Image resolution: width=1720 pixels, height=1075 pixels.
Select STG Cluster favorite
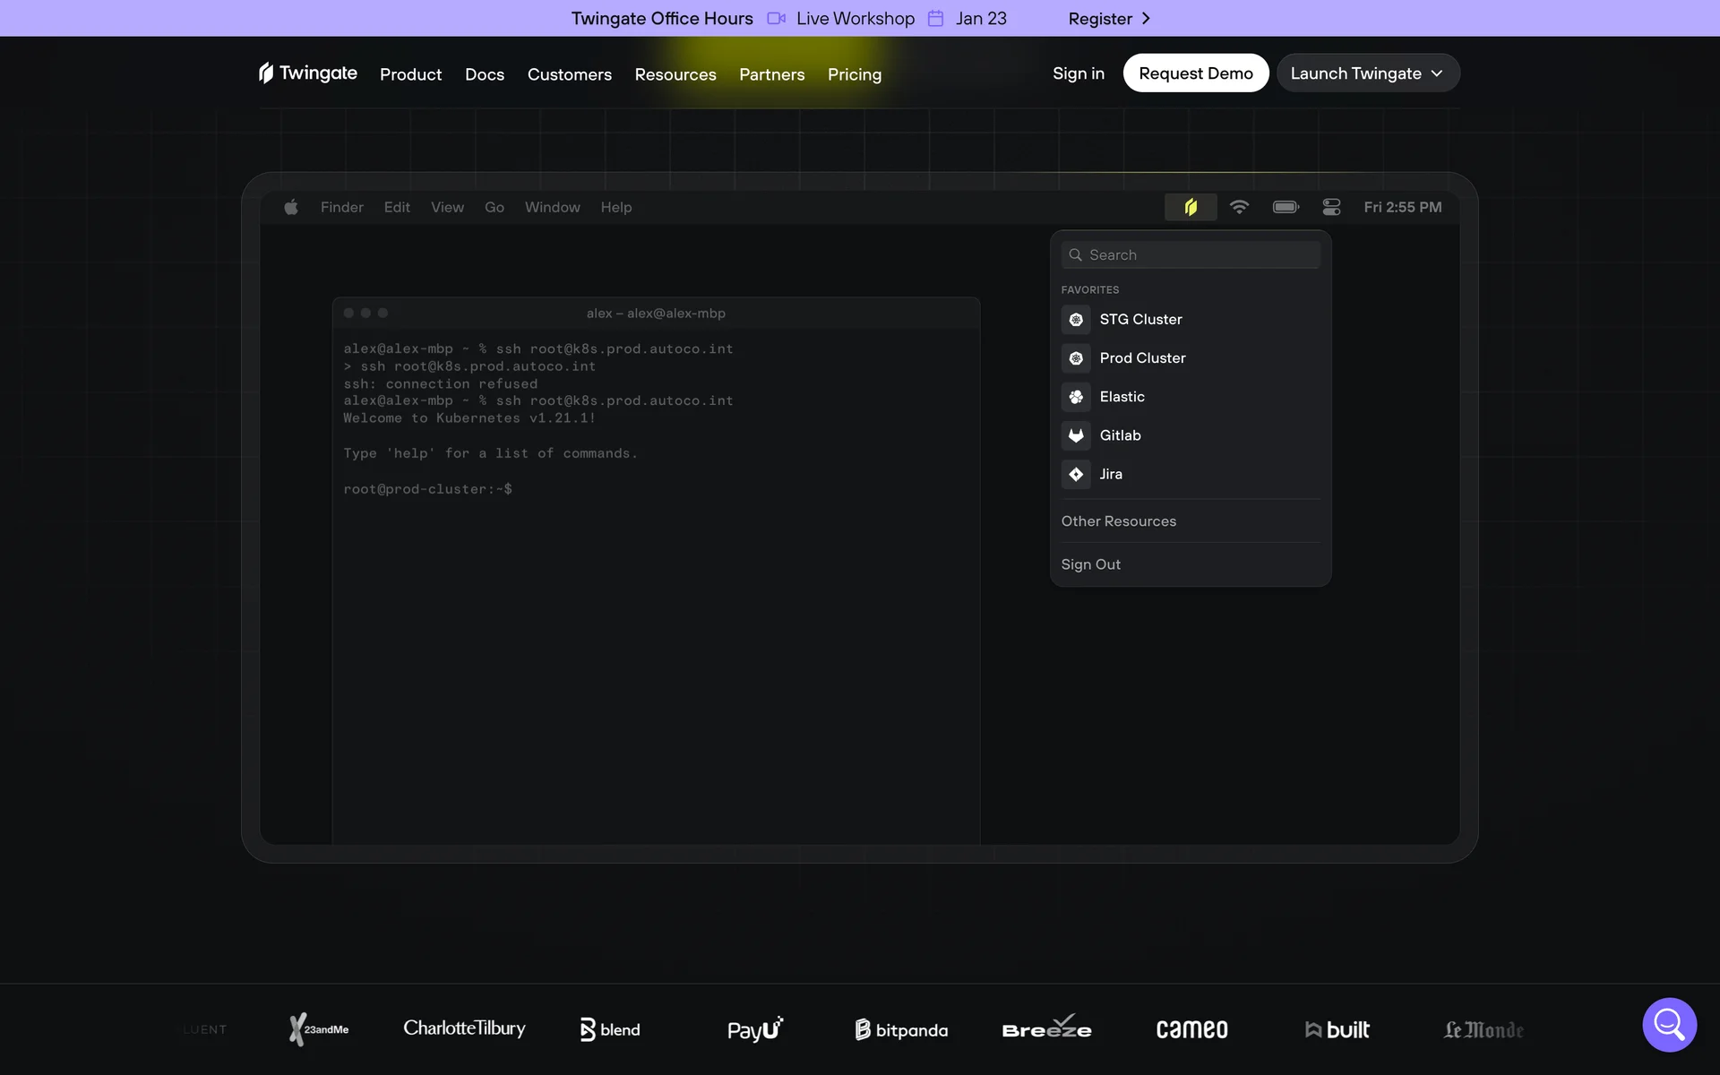(x=1139, y=320)
